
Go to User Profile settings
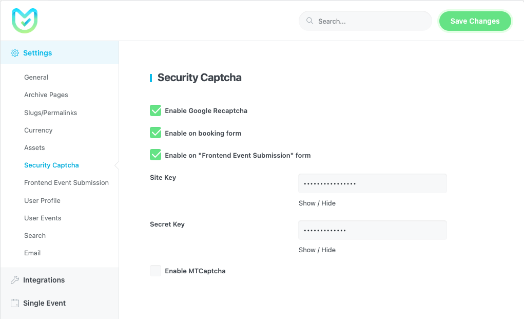pos(42,201)
